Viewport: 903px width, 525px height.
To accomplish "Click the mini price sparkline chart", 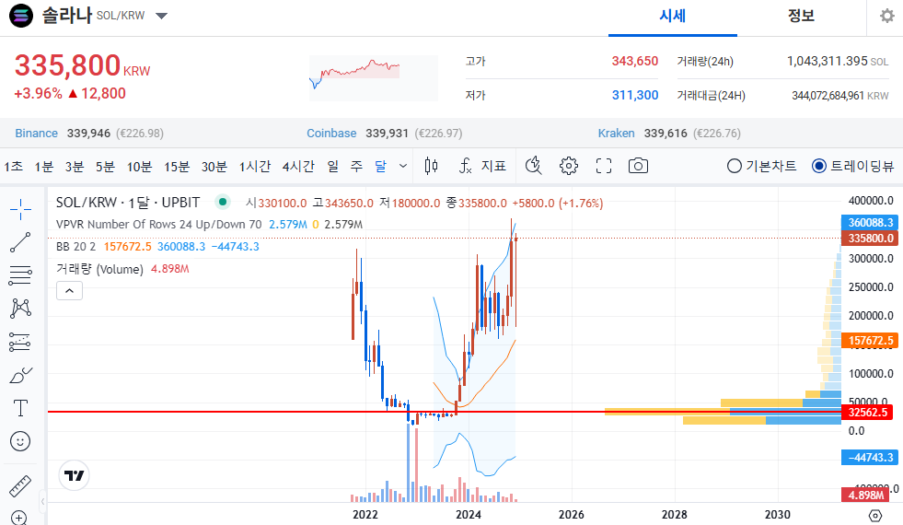I will [x=373, y=77].
